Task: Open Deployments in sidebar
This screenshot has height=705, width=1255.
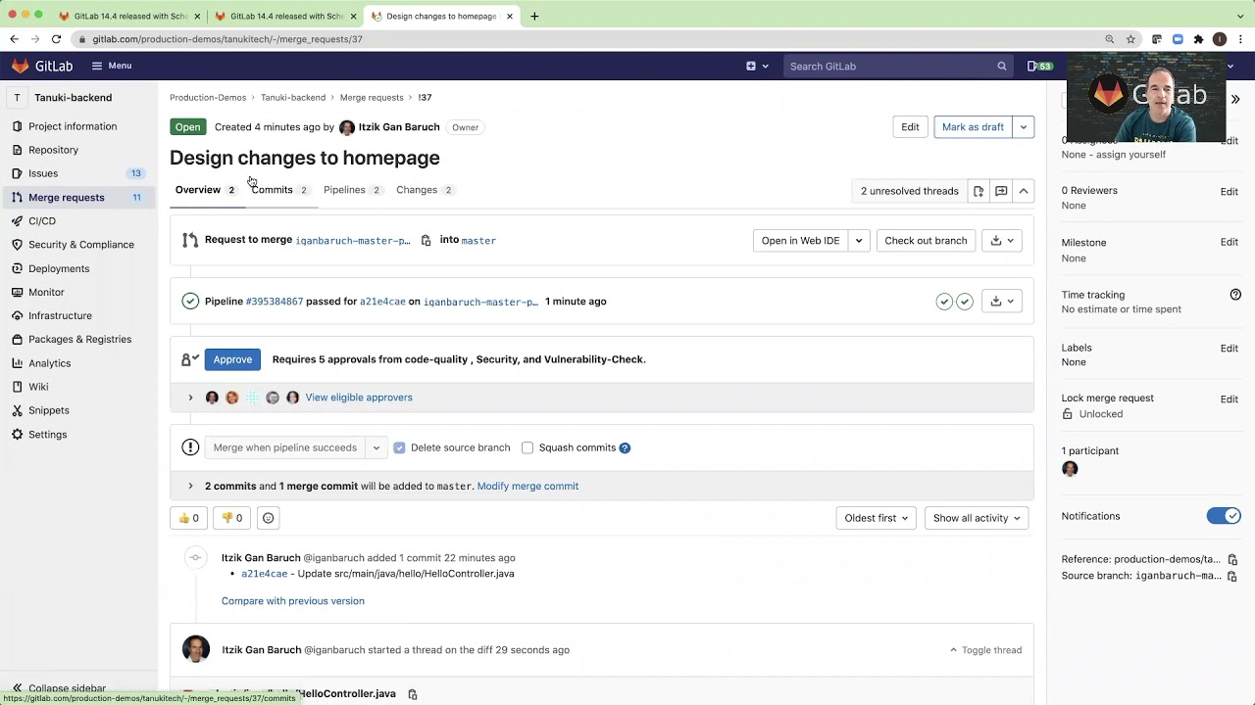Action: pyautogui.click(x=59, y=268)
